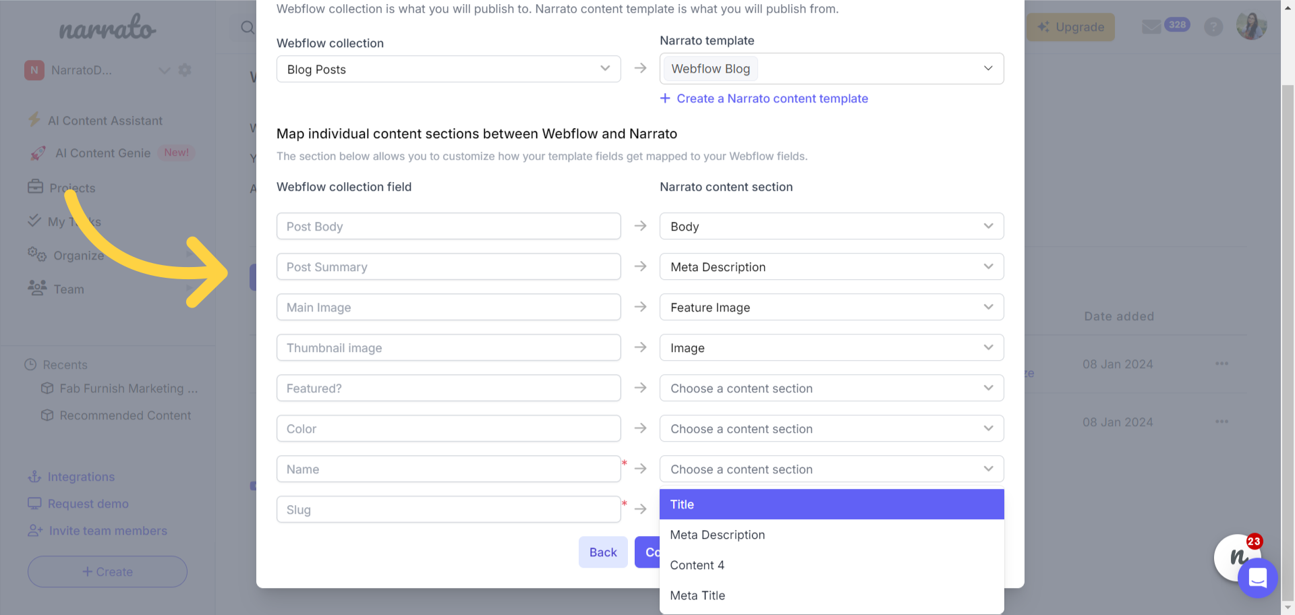
Task: Click the Thumbnail image field
Action: [449, 348]
